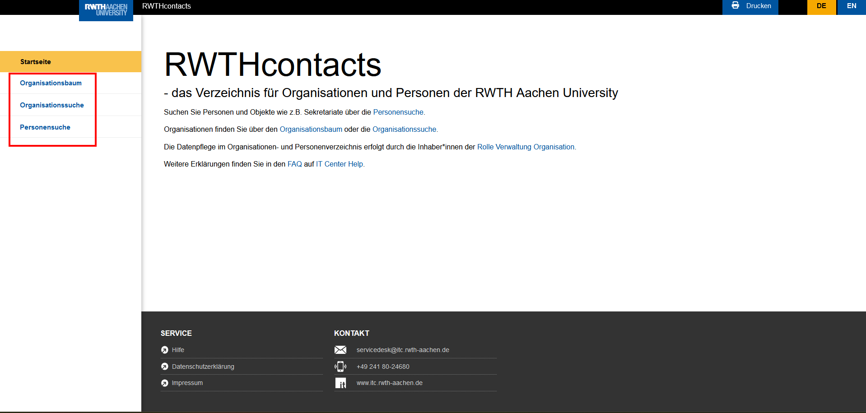Open the FAQ link
Screen dimensions: 866x413
tap(295, 164)
